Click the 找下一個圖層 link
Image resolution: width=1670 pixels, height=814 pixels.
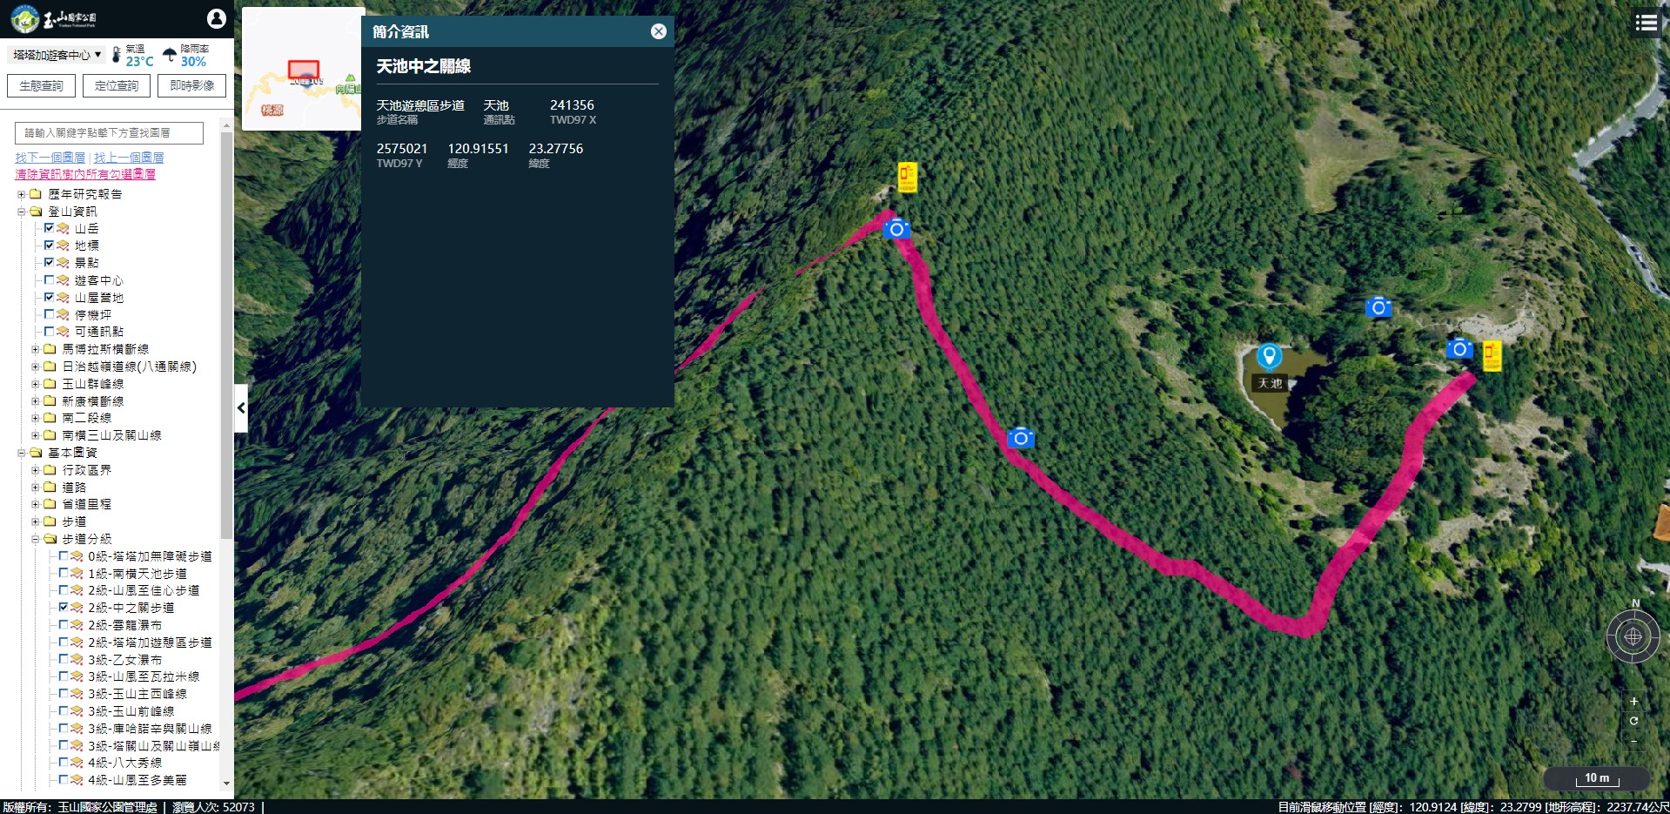(x=50, y=158)
